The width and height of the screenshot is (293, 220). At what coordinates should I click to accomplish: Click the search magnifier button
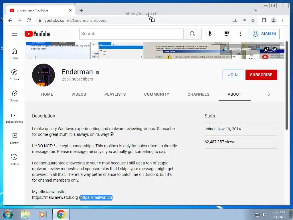193,34
